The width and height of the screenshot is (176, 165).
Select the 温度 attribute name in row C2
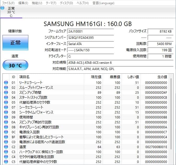[23, 147]
